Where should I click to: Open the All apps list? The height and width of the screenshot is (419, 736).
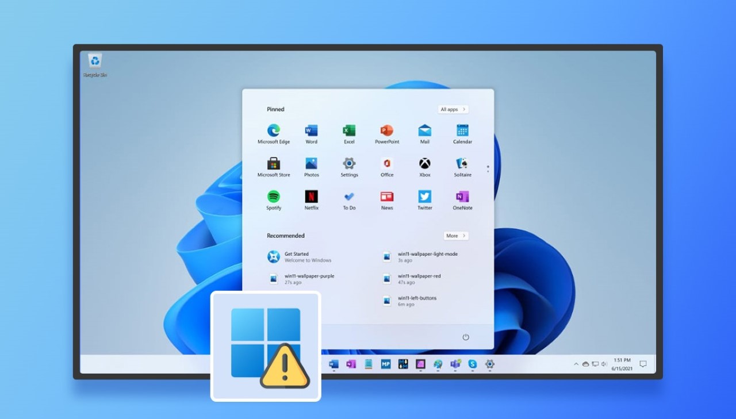[453, 109]
